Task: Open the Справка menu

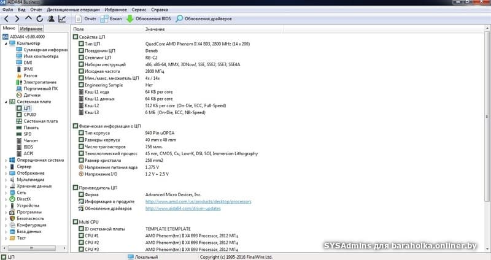Action: [160, 10]
